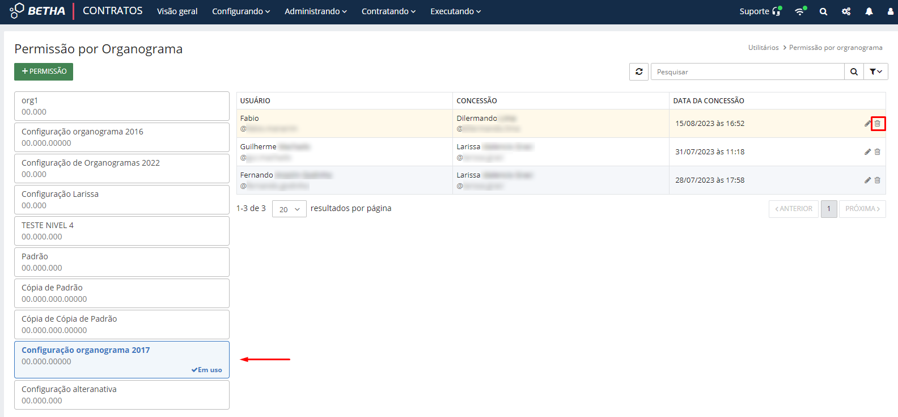
Task: Click the DATA DA CONCESSÃO header
Action: pyautogui.click(x=709, y=100)
